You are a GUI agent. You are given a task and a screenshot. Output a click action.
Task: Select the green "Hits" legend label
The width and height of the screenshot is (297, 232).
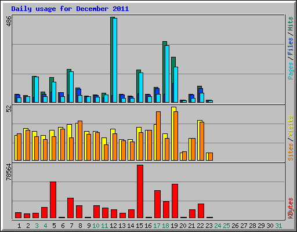(291, 24)
